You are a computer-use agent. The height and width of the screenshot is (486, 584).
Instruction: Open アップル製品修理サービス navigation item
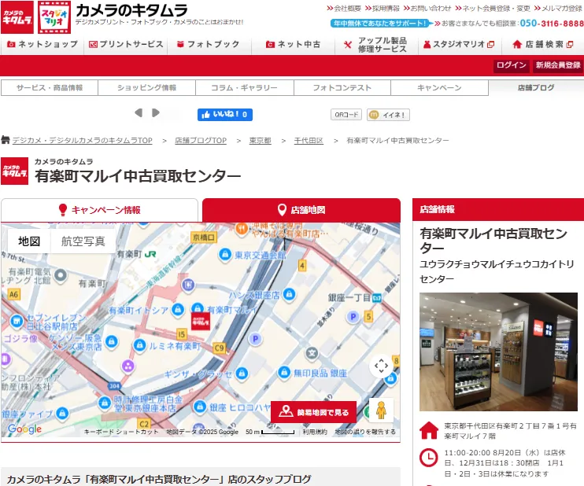click(x=376, y=44)
